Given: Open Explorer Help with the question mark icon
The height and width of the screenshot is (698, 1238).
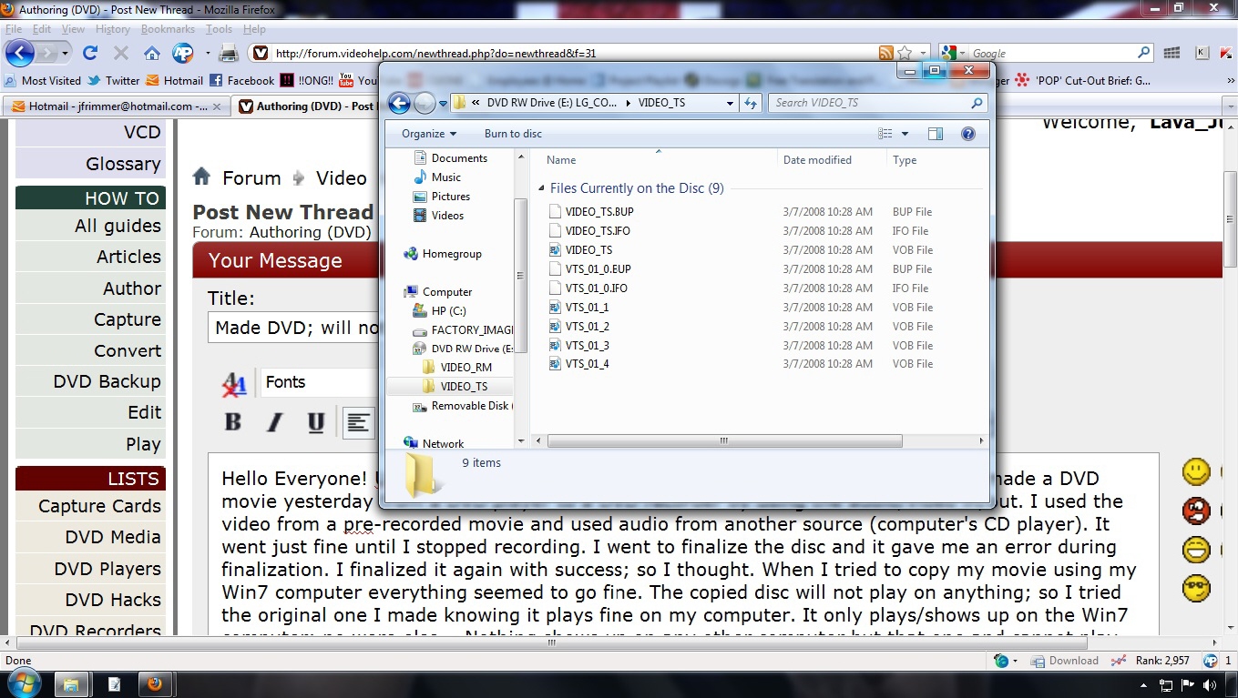Looking at the screenshot, I should tap(968, 134).
